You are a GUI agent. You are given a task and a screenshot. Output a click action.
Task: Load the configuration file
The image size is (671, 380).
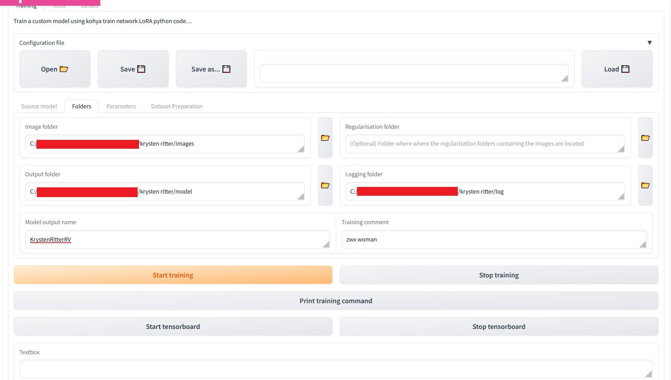click(616, 69)
